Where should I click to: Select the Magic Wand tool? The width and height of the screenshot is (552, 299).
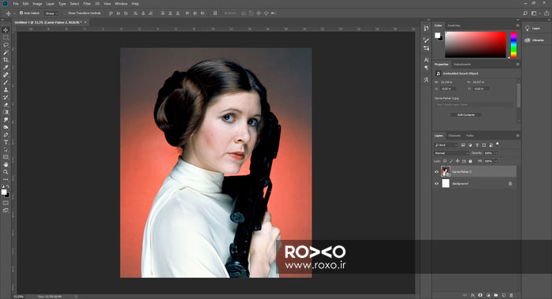6,52
